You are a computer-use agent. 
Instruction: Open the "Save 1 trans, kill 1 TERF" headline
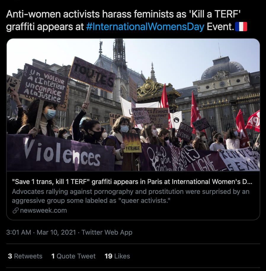pos(132,182)
